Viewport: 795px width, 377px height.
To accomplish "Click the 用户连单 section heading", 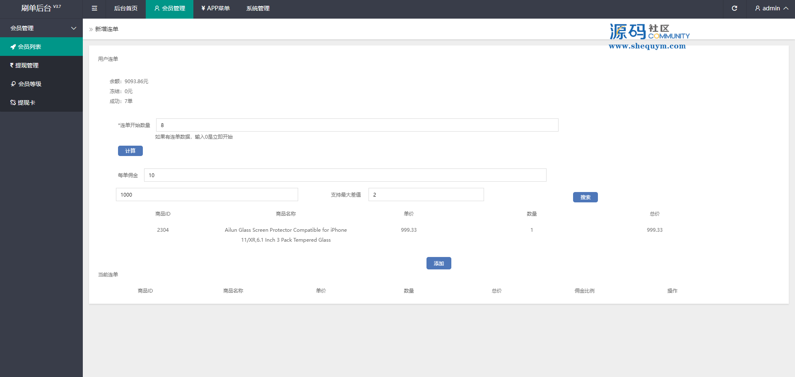I will pos(108,59).
